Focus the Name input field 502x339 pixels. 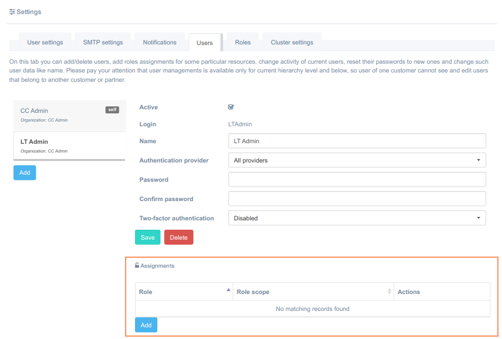coord(356,141)
